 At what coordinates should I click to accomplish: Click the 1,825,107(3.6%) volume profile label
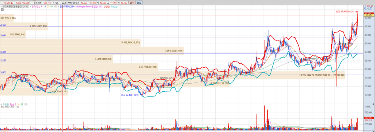[38, 26]
